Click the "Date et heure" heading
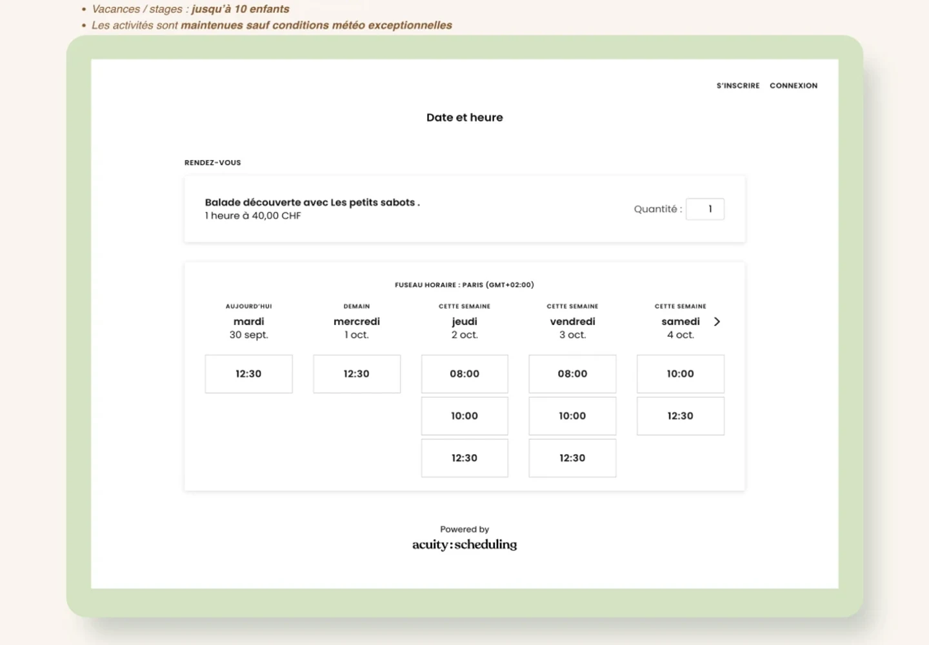The image size is (929, 645). (464, 117)
